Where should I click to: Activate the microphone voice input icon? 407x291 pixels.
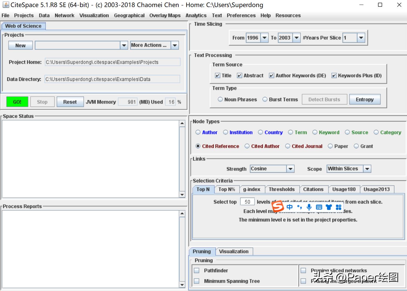[x=309, y=207]
